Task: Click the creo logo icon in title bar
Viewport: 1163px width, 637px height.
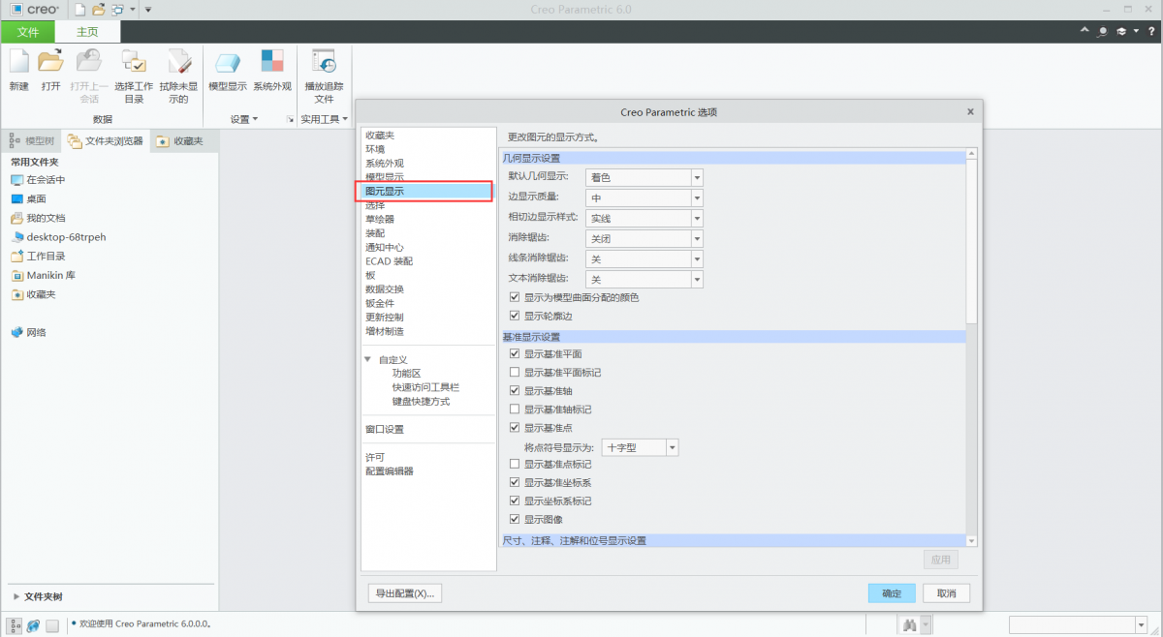Action: 16,9
